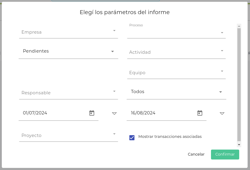Screen dimensions: 250x170
Task: Confirm the report parameters
Action: point(225,154)
